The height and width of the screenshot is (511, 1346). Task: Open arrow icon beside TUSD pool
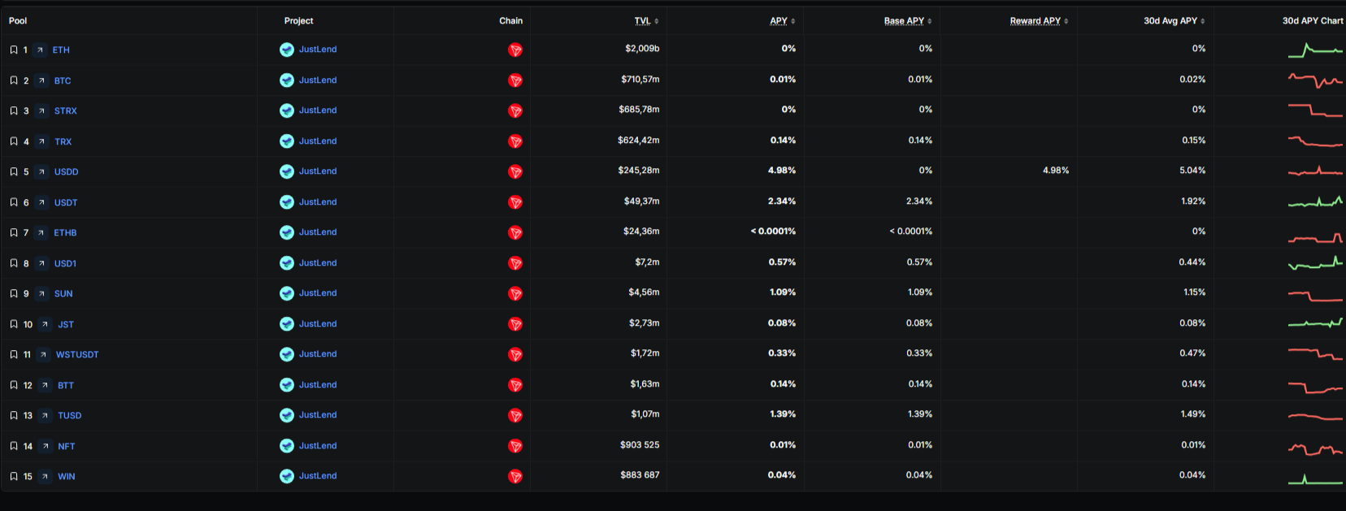45,416
